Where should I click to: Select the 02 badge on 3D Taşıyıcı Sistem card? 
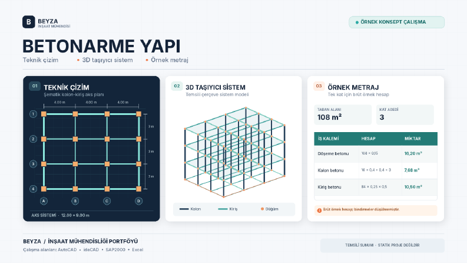click(177, 86)
